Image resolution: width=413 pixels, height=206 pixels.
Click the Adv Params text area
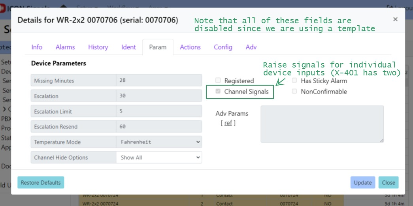pyautogui.click(x=322, y=124)
